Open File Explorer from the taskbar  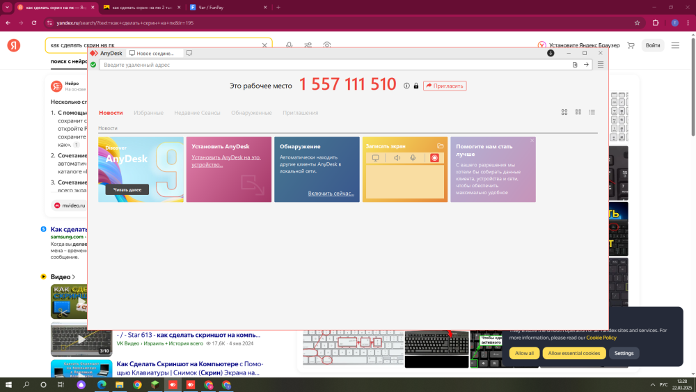(x=120, y=384)
